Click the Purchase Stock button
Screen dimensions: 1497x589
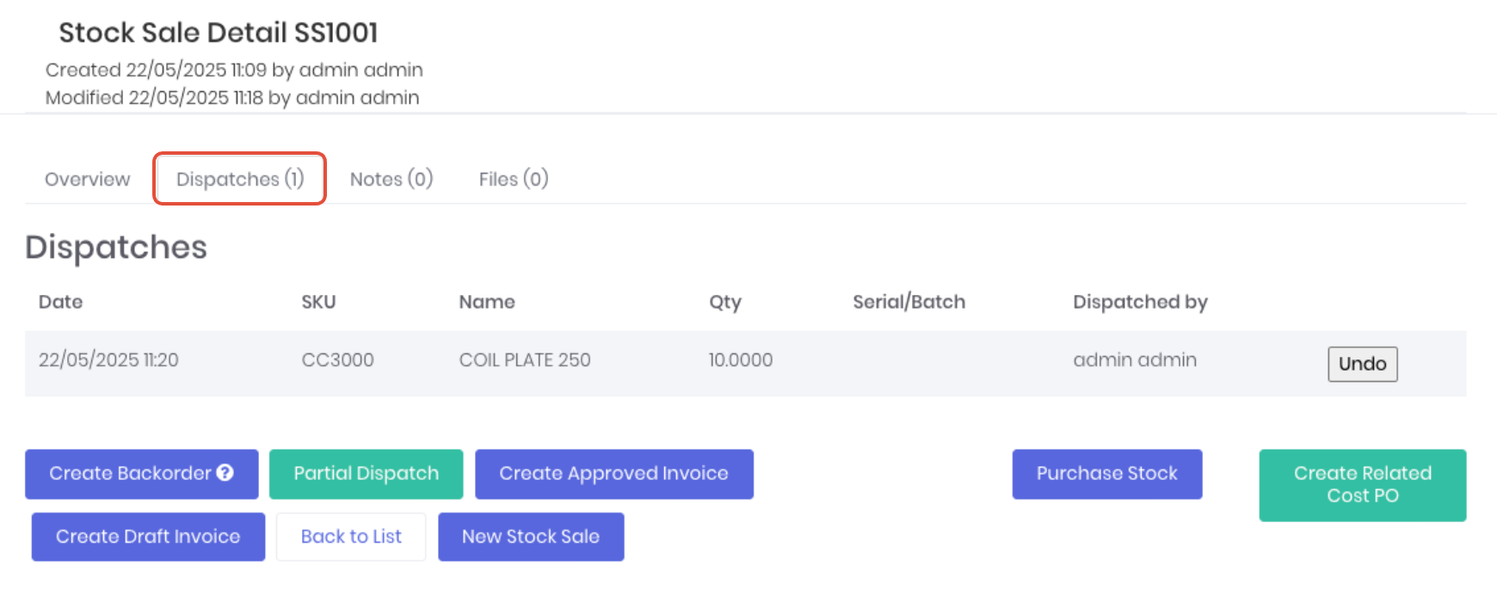pos(1107,474)
